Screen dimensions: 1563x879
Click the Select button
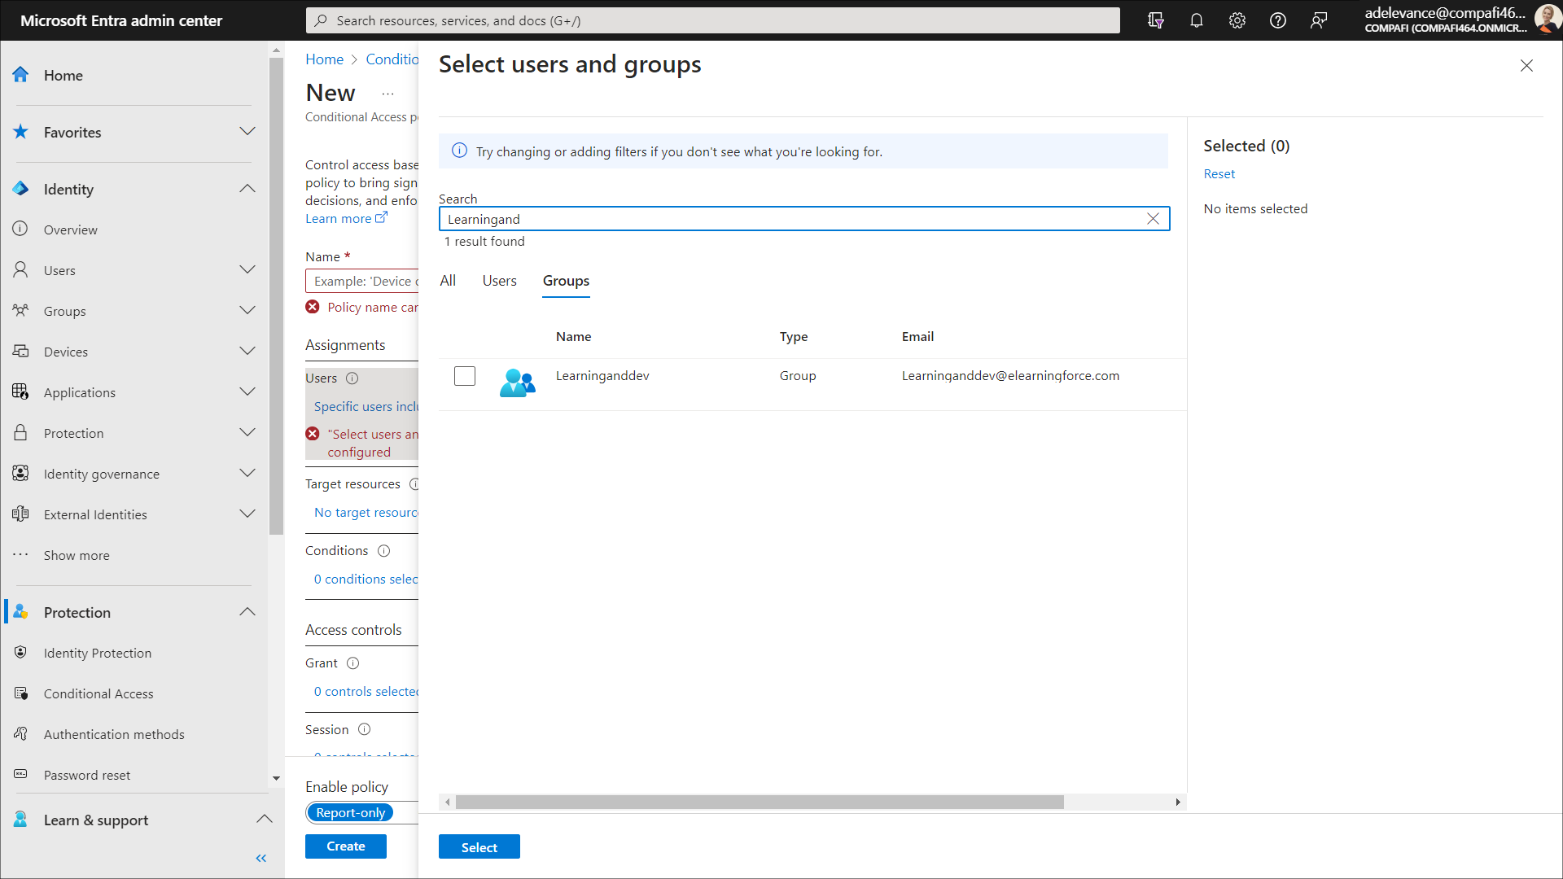tap(479, 847)
